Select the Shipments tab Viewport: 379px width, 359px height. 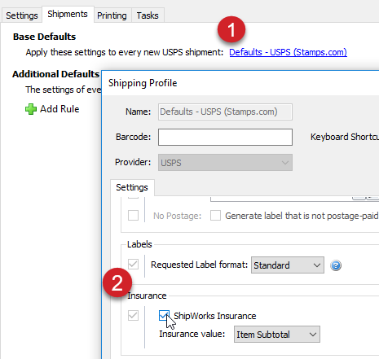point(68,14)
